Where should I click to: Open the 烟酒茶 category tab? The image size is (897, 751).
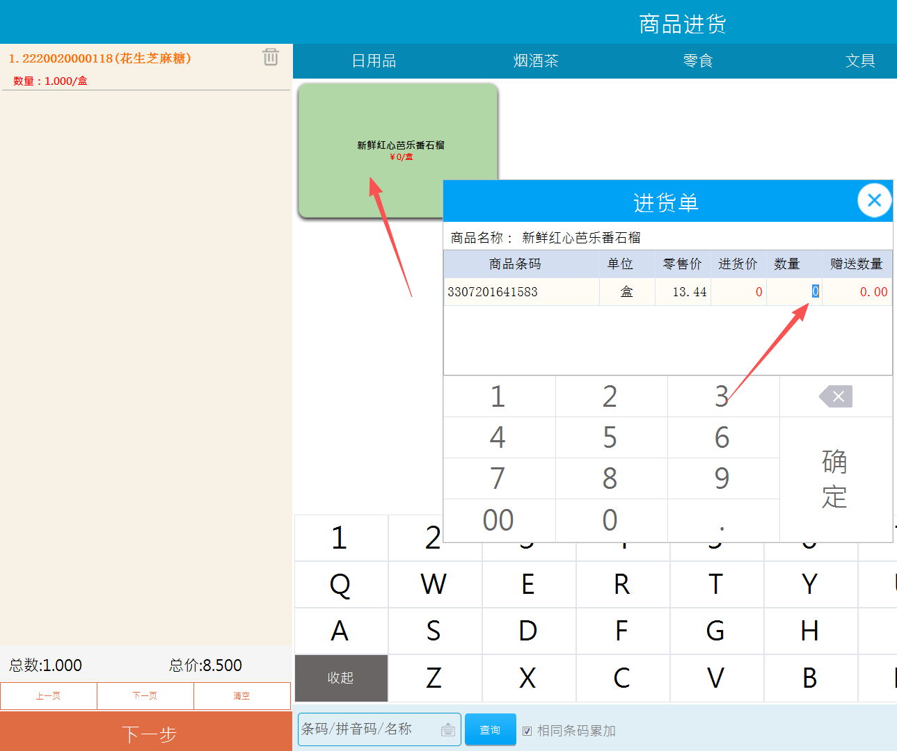pos(536,61)
